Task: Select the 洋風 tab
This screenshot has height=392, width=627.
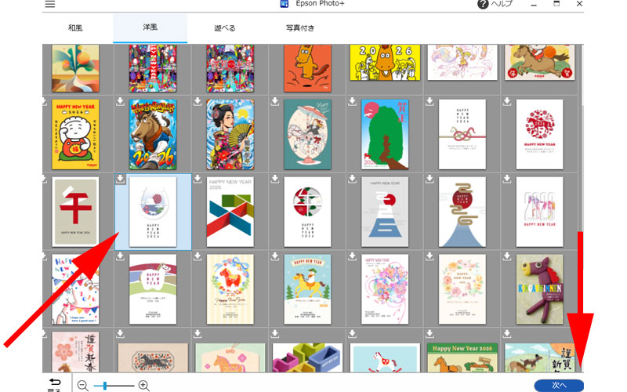Action: (x=150, y=28)
